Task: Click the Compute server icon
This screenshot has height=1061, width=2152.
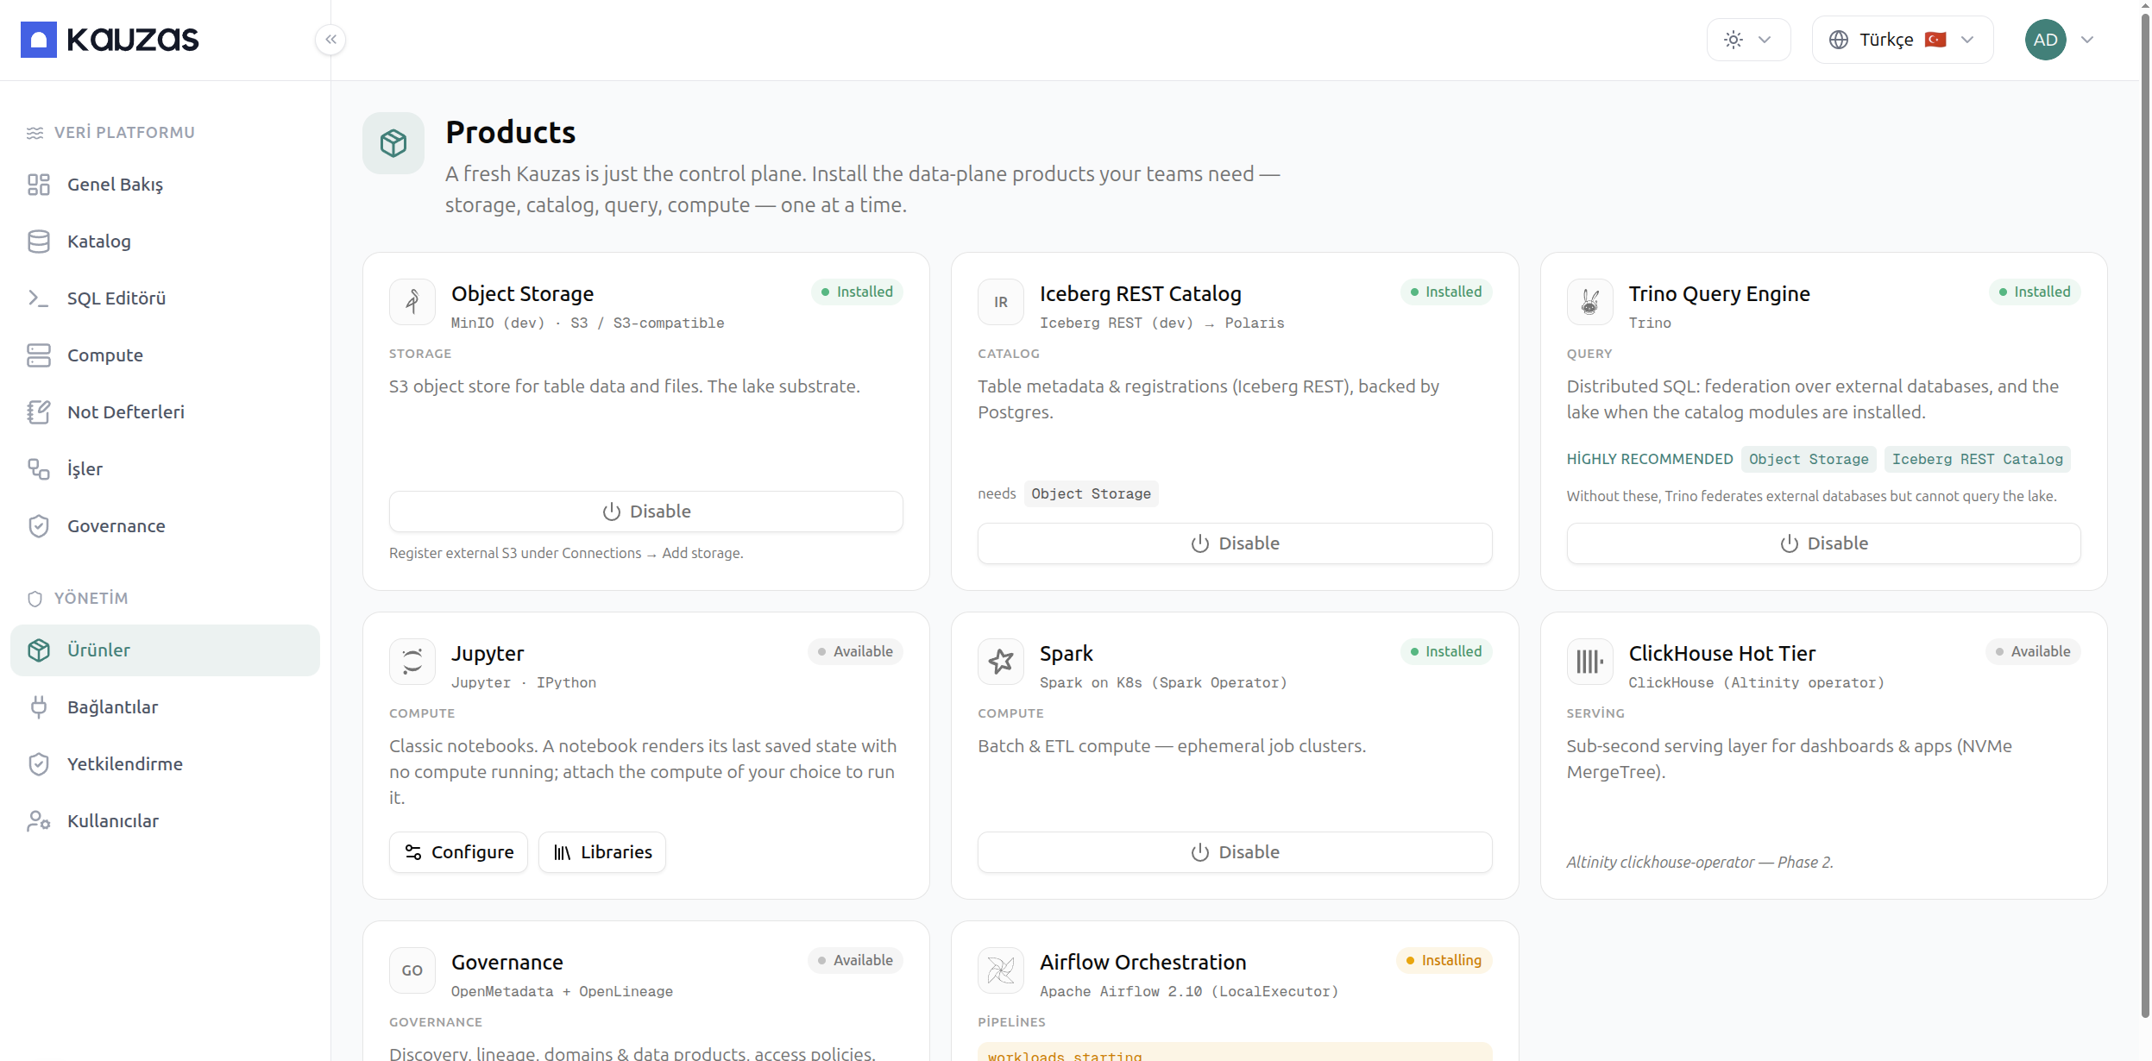Action: click(x=39, y=355)
